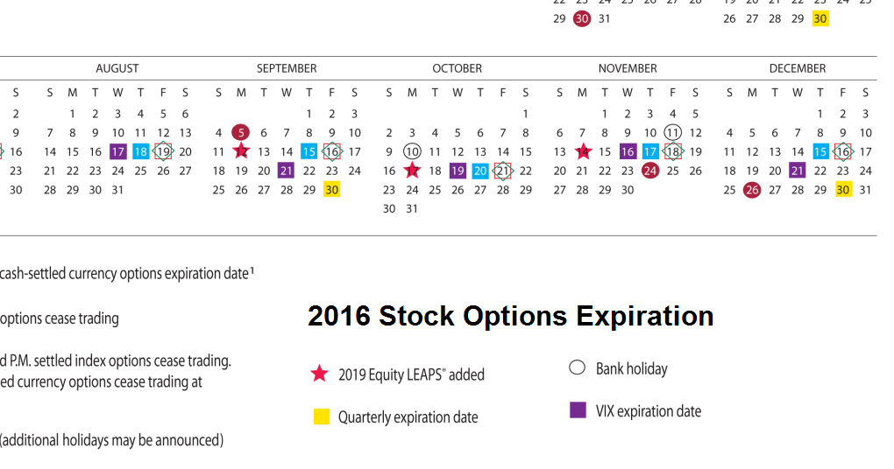
Task: Click the circled November 11 bank holiday
Action: 673,132
